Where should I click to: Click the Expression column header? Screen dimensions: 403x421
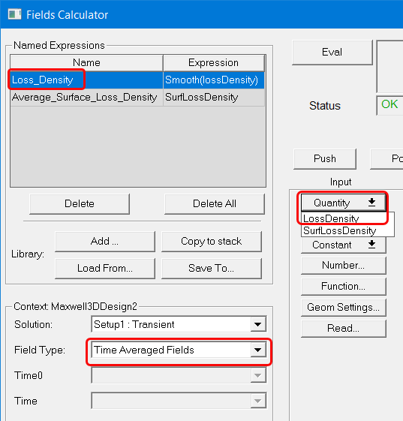click(213, 63)
